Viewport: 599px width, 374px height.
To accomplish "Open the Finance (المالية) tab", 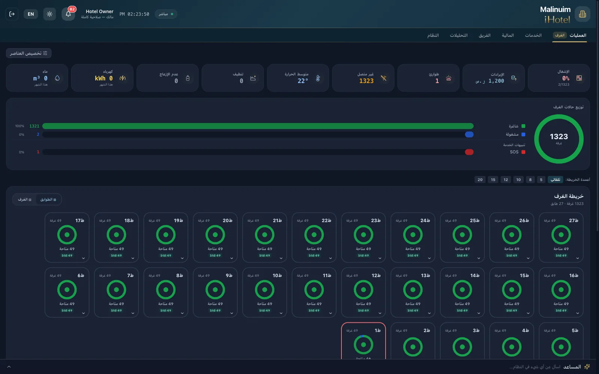I will 508,35.
